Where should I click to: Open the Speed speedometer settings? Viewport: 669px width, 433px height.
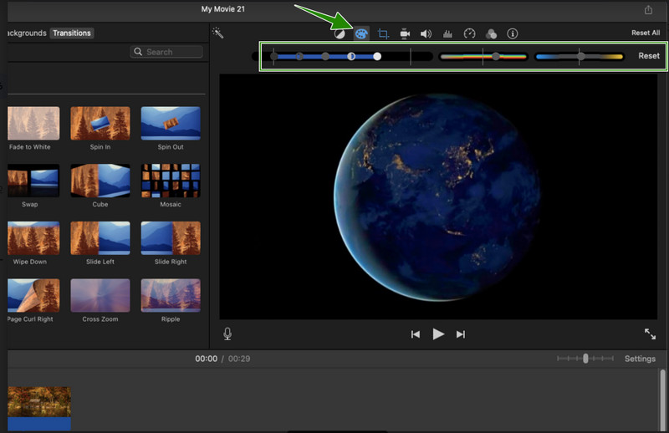(469, 34)
